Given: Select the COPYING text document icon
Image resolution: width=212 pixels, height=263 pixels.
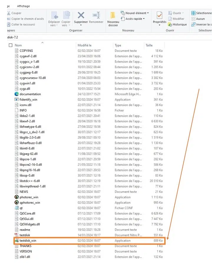Looking at the screenshot, I should 16,51.
